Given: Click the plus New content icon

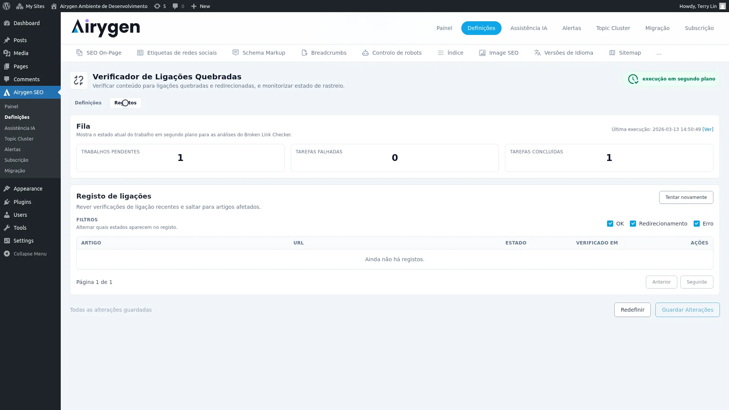Looking at the screenshot, I should coord(194,6).
